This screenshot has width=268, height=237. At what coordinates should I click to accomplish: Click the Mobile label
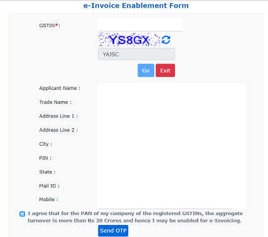[x=49, y=199]
